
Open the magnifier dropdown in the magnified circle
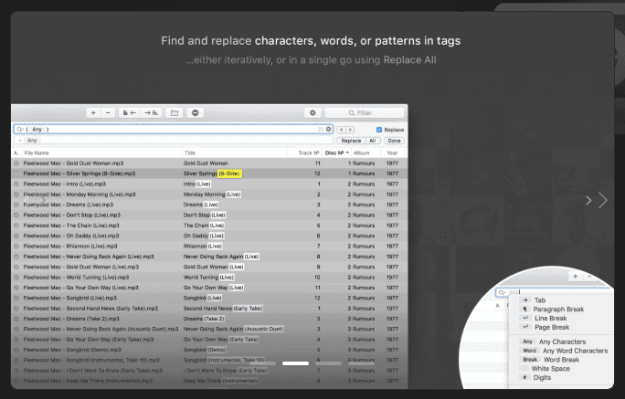[502, 293]
